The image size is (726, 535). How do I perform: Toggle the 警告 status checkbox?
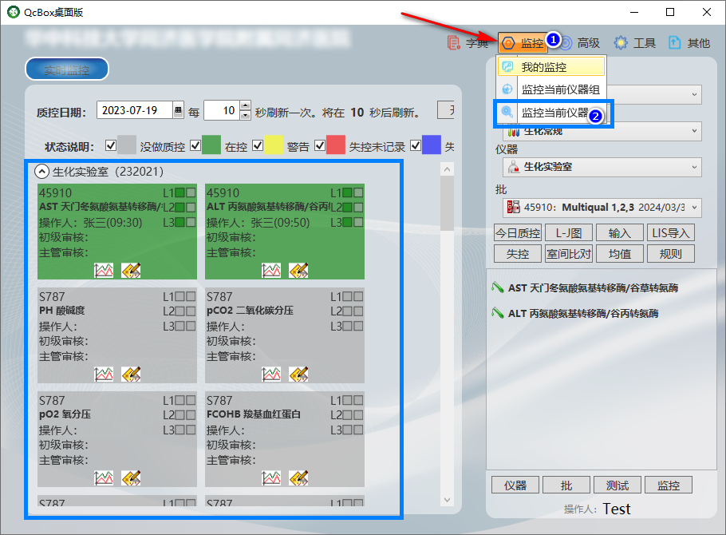(x=258, y=145)
